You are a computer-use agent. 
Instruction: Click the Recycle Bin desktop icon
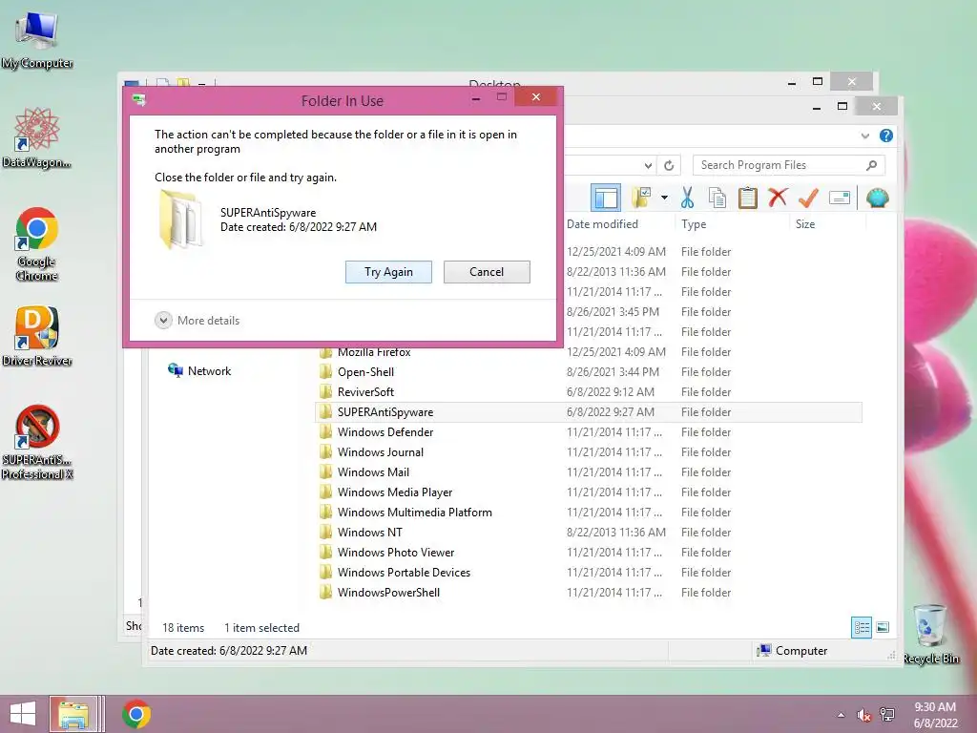coord(931,634)
